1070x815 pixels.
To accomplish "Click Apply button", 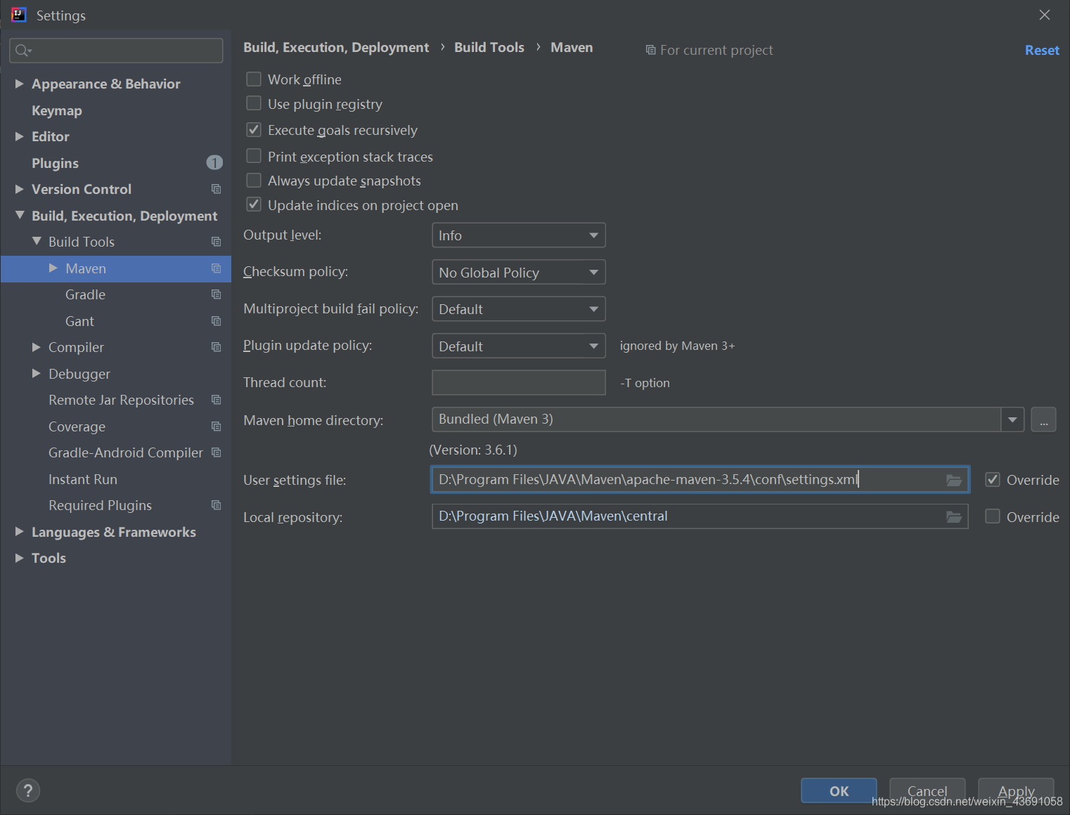I will (1016, 791).
